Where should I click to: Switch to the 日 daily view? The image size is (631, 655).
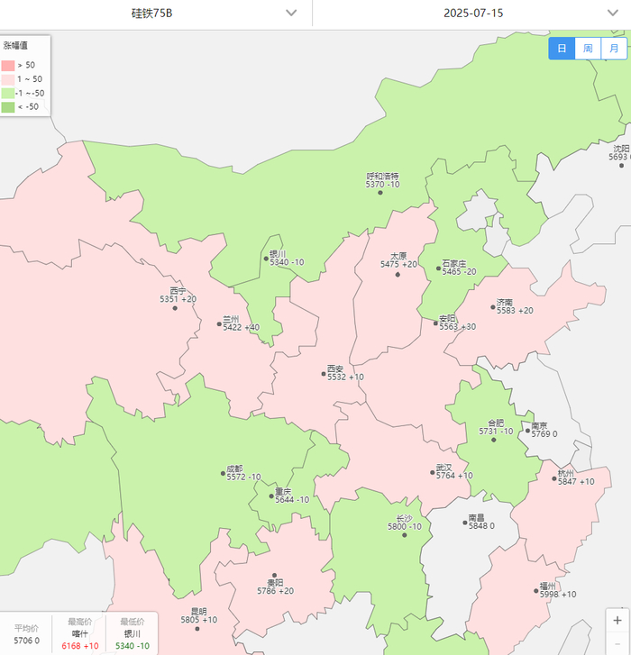(562, 49)
